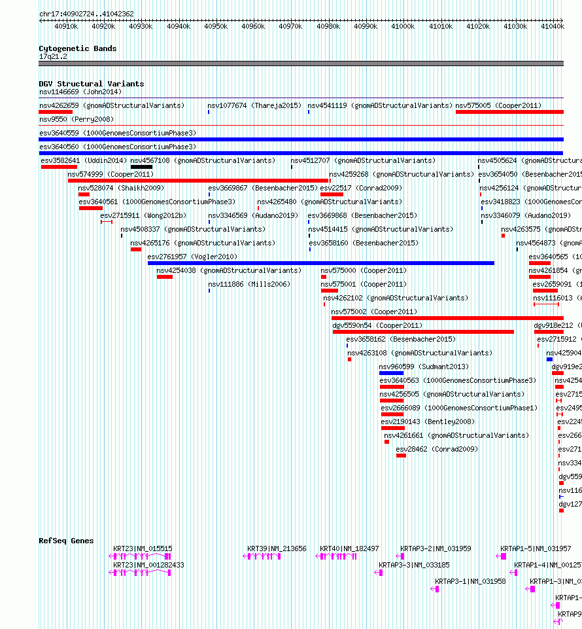Click nsv4263108 gnomAD variant label
The width and height of the screenshot is (582, 629).
pyautogui.click(x=420, y=353)
